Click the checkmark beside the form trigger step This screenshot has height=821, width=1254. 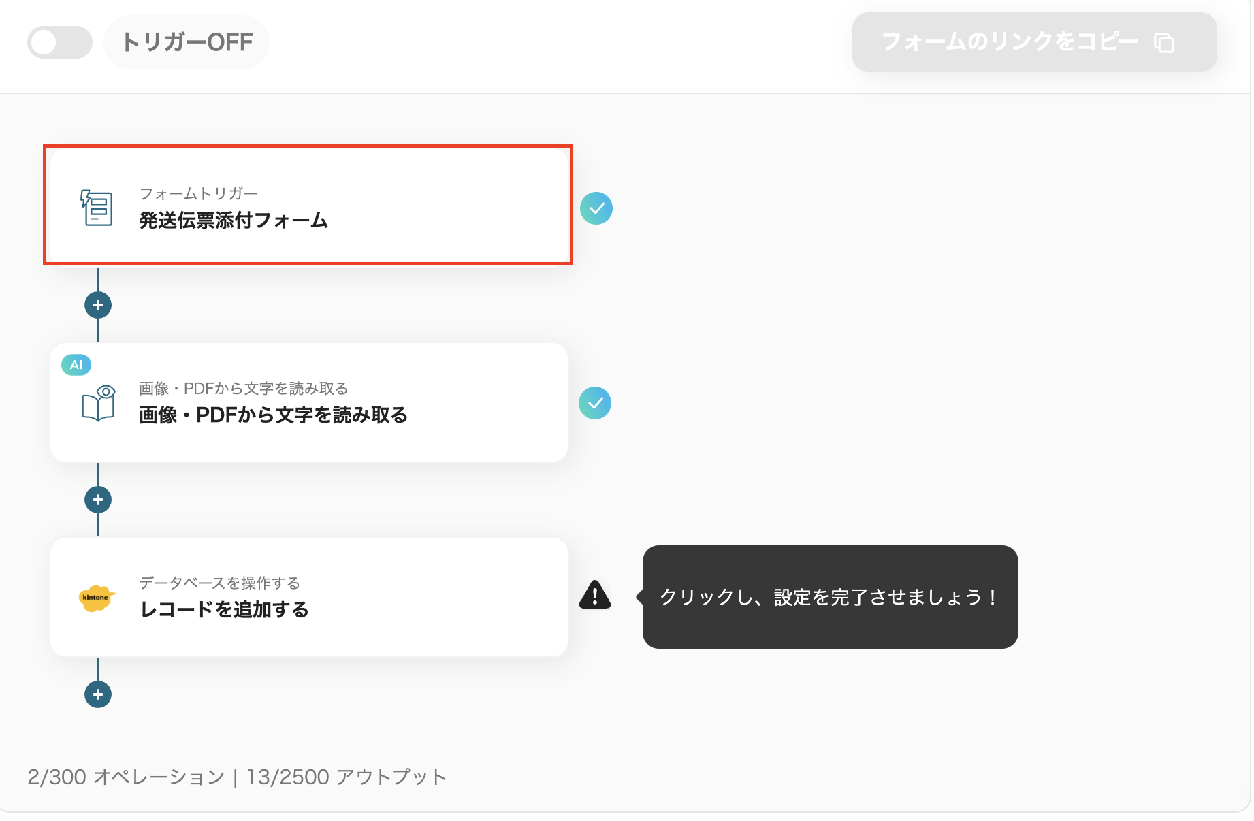click(x=597, y=208)
